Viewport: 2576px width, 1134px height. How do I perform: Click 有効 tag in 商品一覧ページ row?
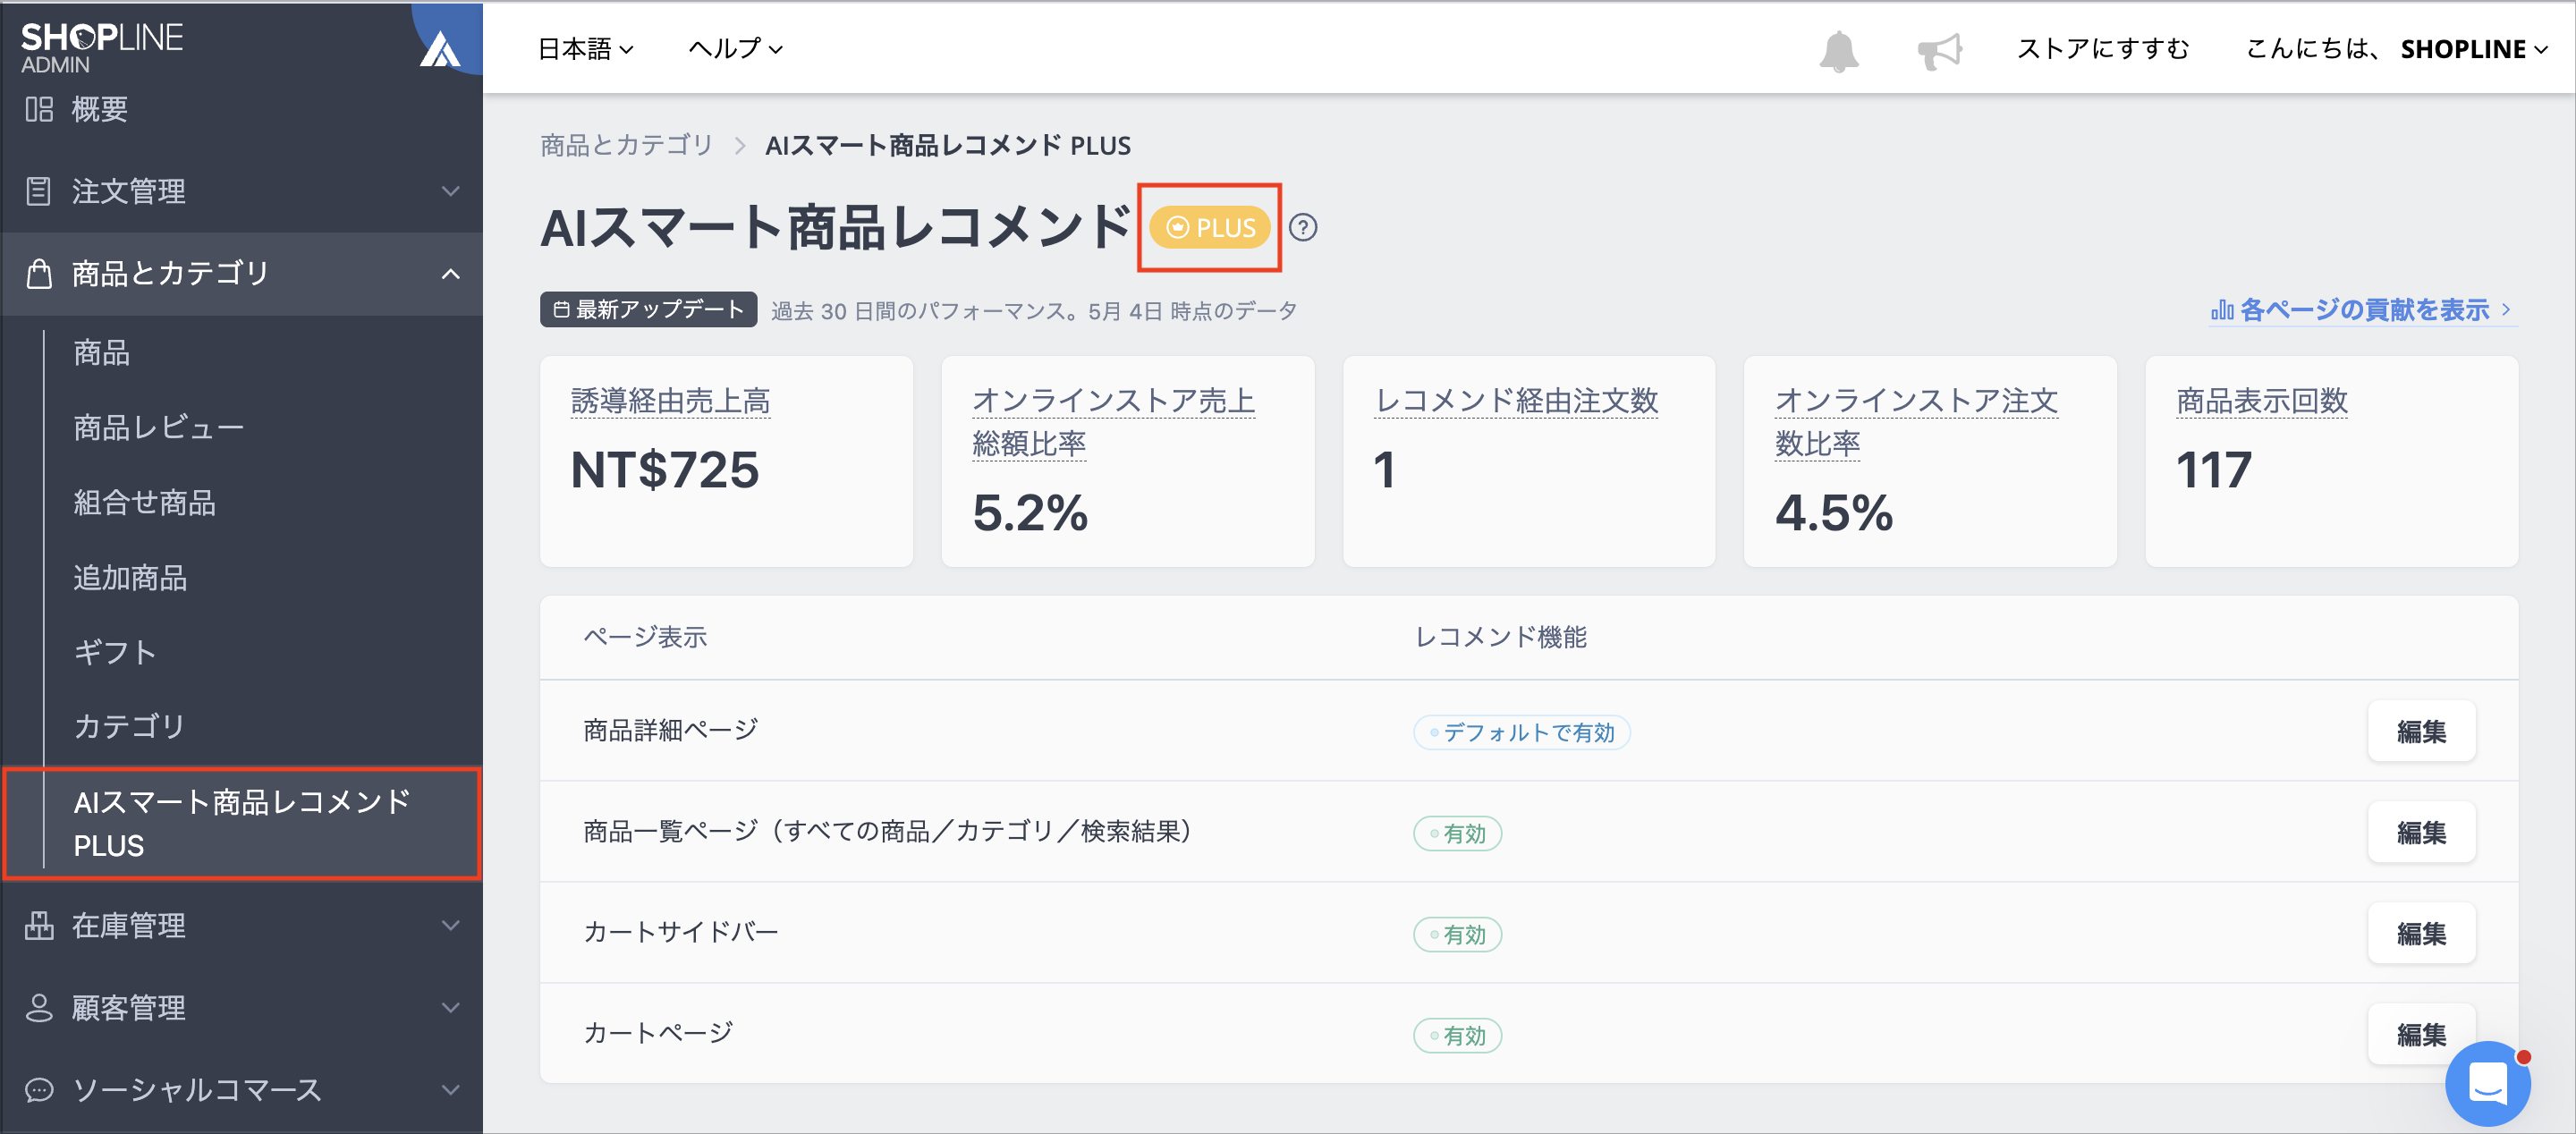tap(1457, 834)
